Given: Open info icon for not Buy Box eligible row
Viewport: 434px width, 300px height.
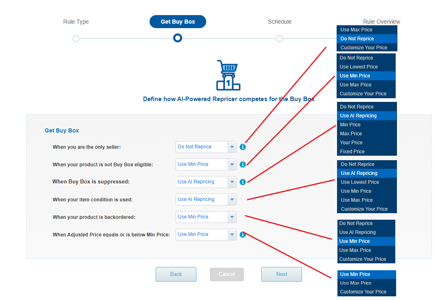Looking at the screenshot, I should (x=242, y=164).
